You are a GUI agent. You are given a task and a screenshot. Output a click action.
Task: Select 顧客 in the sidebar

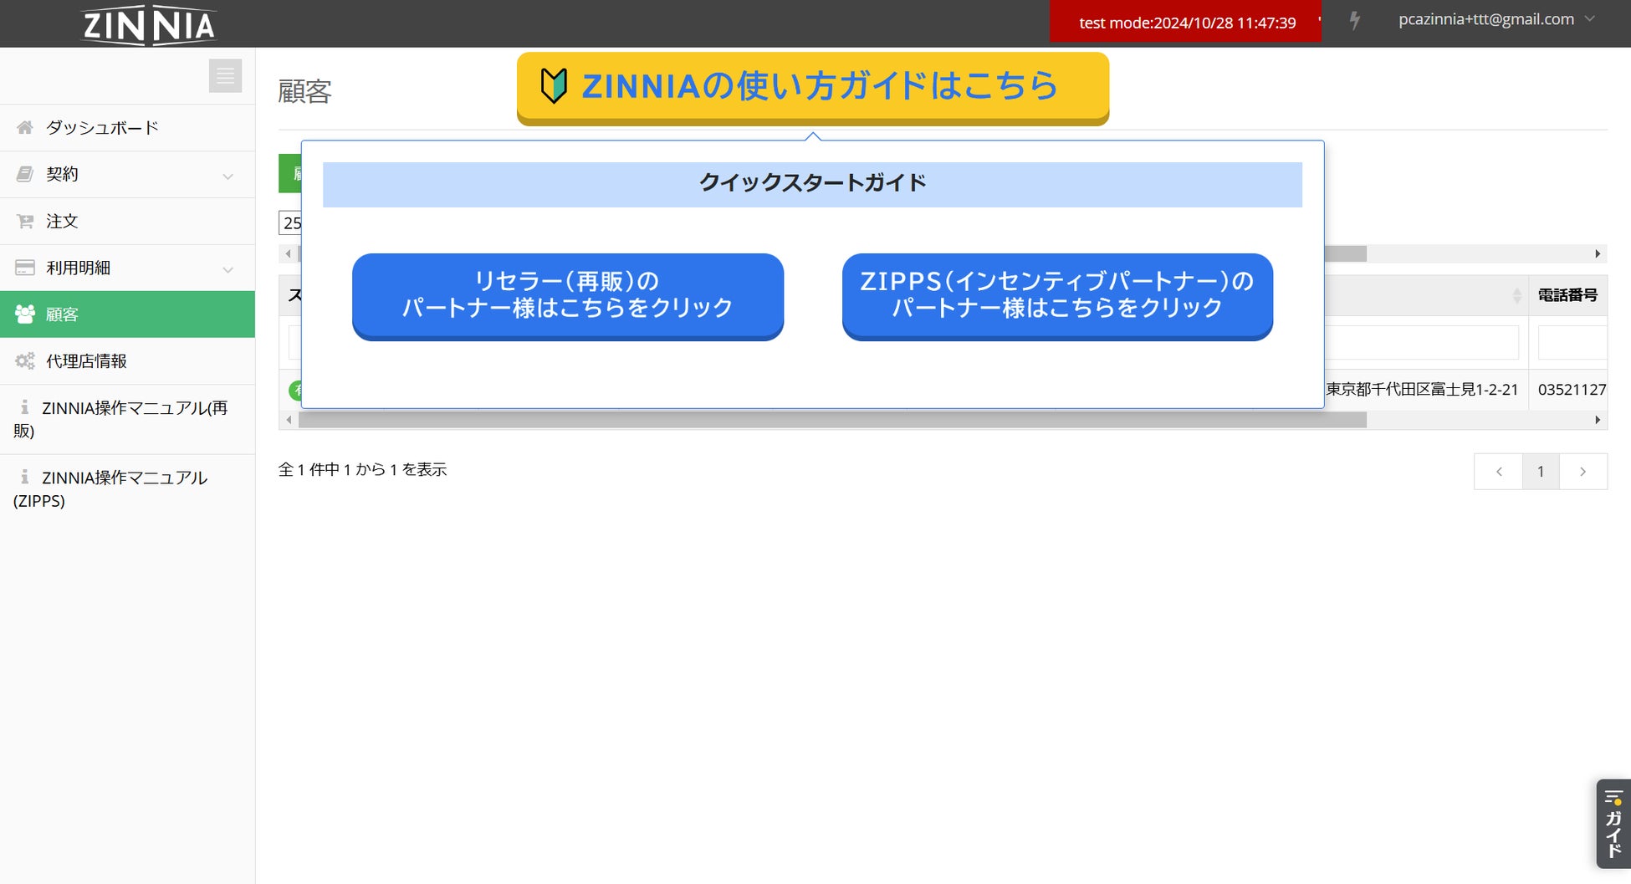click(x=127, y=314)
